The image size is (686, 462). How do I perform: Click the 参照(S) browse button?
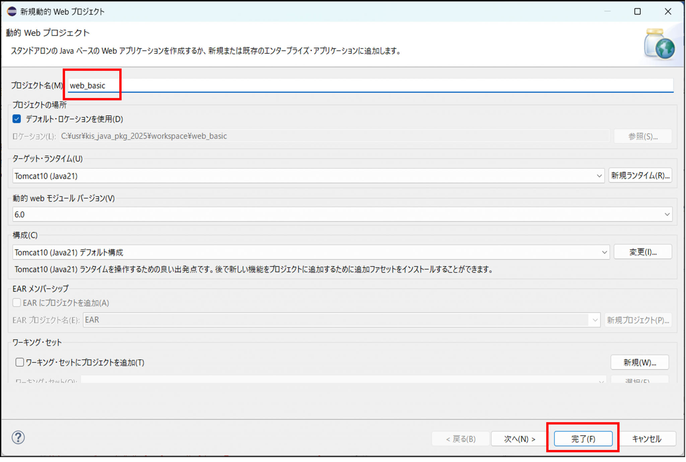(642, 136)
